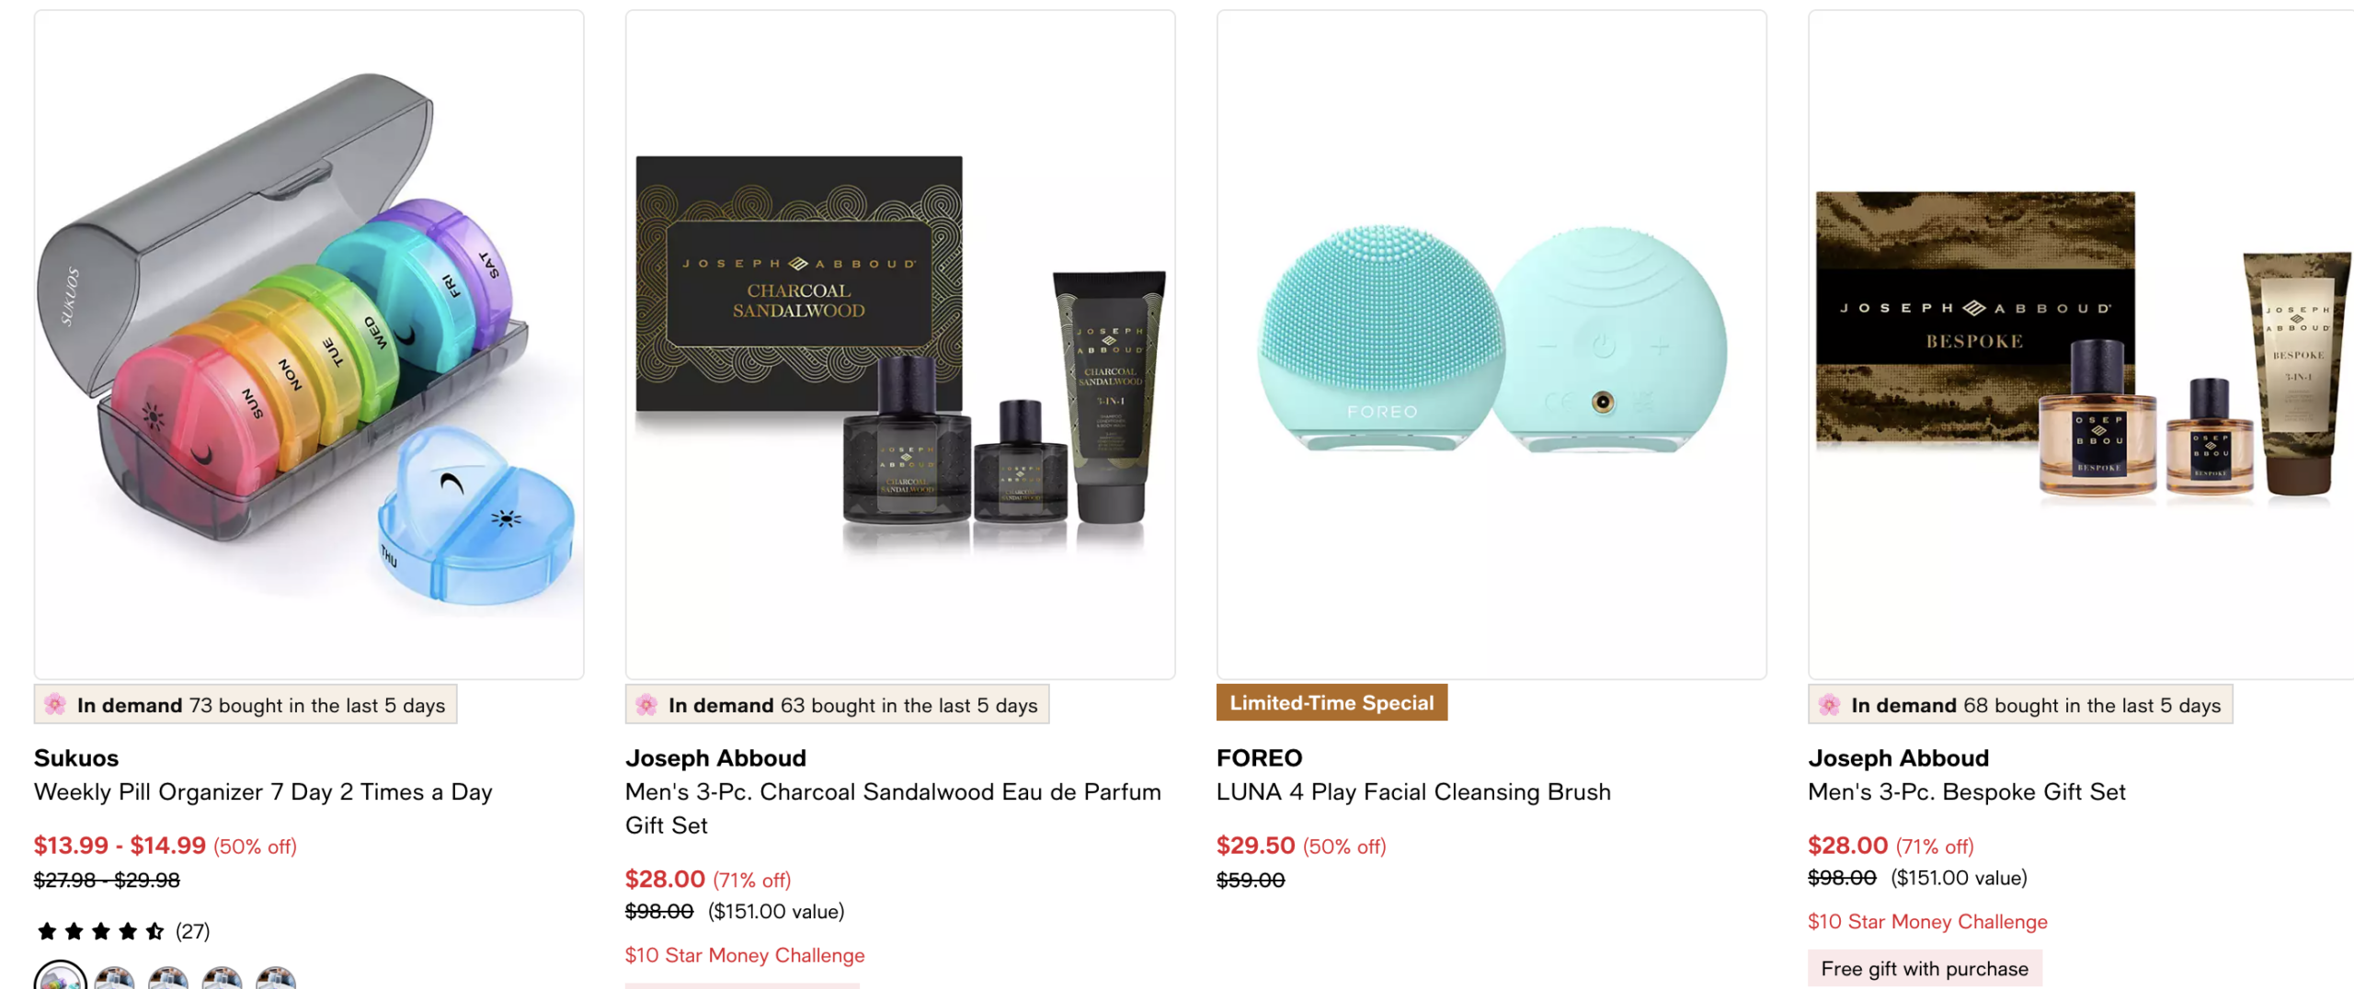Open $10 Star Money Challenge under Charcoal Sandalwood
The height and width of the screenshot is (989, 2354).
(745, 955)
